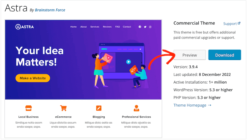This screenshot has height=140, width=247.
Task: Click the Make a Website button
Action: (33, 78)
